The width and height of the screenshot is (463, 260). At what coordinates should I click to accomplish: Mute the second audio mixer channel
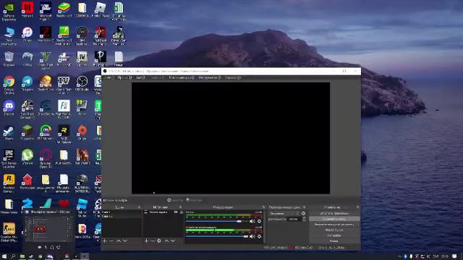click(x=252, y=236)
